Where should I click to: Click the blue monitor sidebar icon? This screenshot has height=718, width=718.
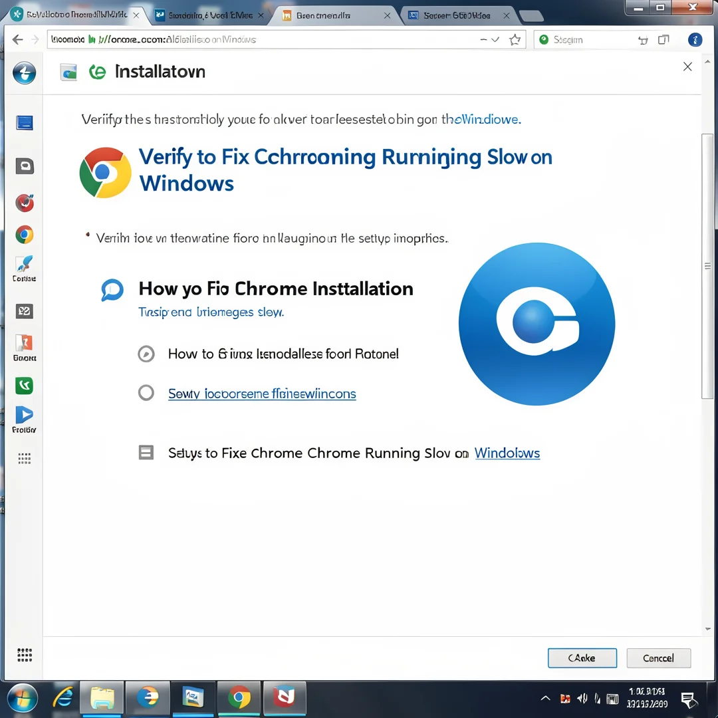(x=25, y=123)
